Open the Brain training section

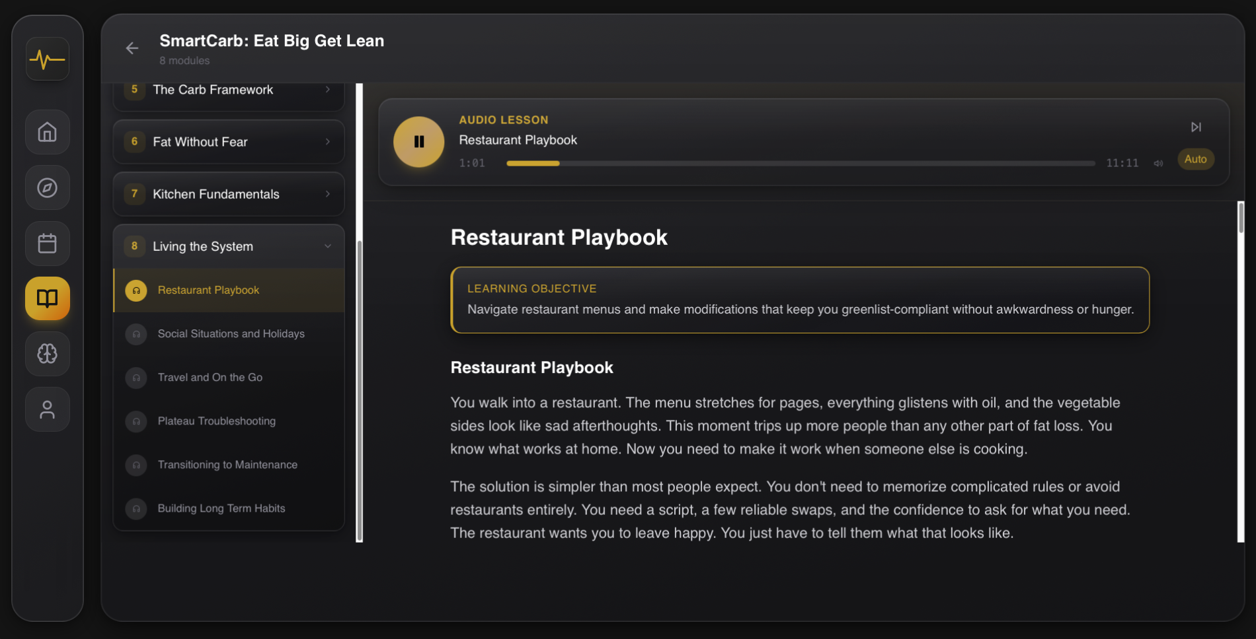[x=47, y=354]
